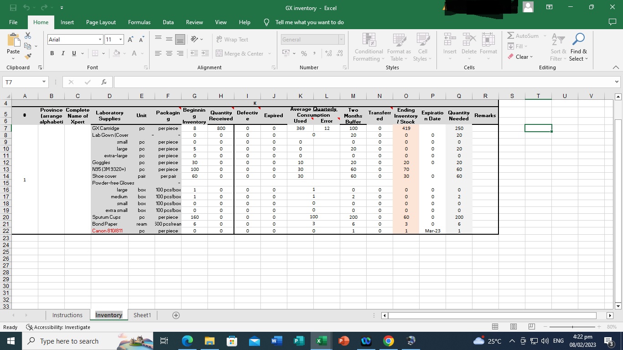Image resolution: width=623 pixels, height=350 pixels.
Task: Open File Explorer from the taskbar
Action: (x=209, y=341)
